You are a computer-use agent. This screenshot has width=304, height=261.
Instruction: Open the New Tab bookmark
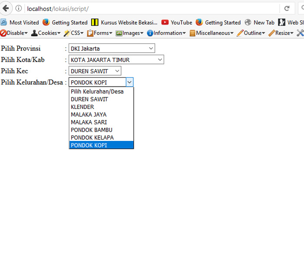point(260,22)
